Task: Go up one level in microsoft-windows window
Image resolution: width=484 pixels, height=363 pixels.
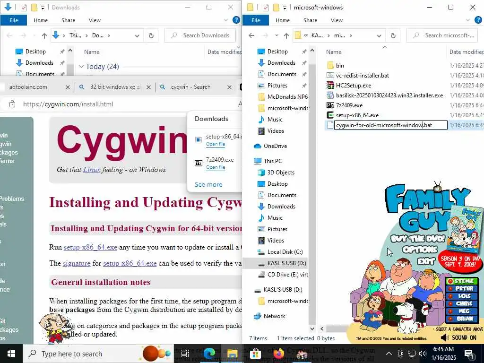Action: coord(286,35)
